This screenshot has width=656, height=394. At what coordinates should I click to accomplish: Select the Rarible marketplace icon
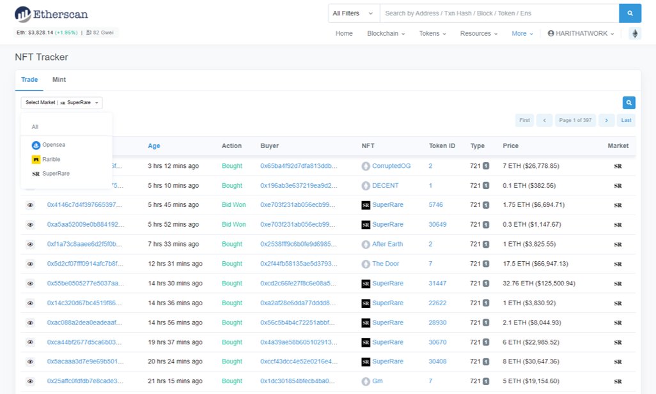(36, 159)
